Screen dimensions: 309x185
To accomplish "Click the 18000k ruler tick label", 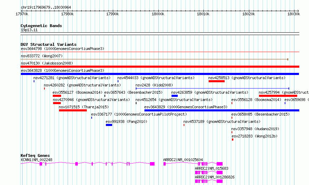I will (158, 14).
